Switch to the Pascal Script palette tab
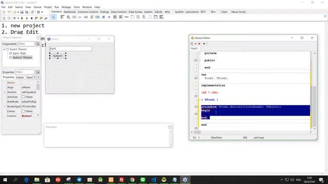328x184 pixels. coord(238,12)
